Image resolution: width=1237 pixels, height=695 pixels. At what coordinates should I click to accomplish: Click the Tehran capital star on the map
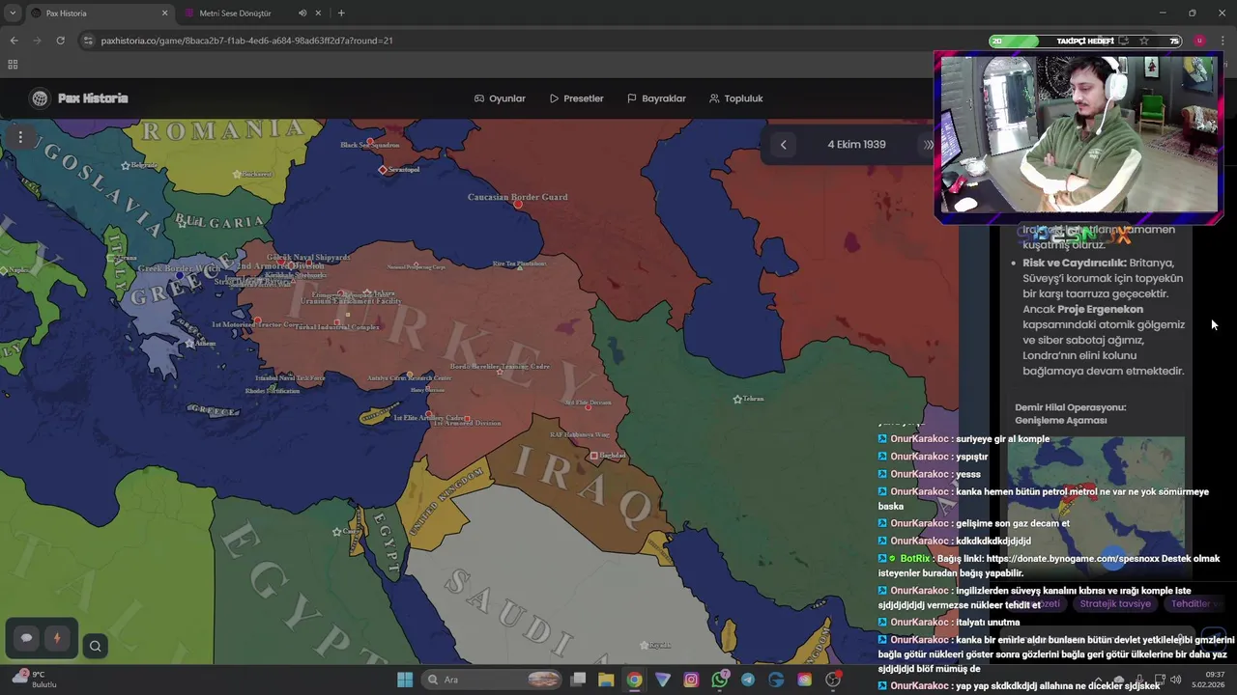pyautogui.click(x=737, y=399)
